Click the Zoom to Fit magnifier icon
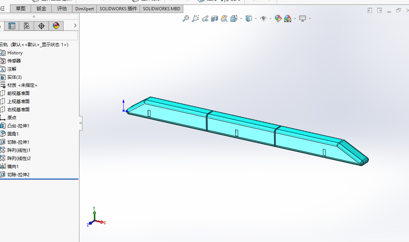409x242 pixels. click(x=186, y=18)
